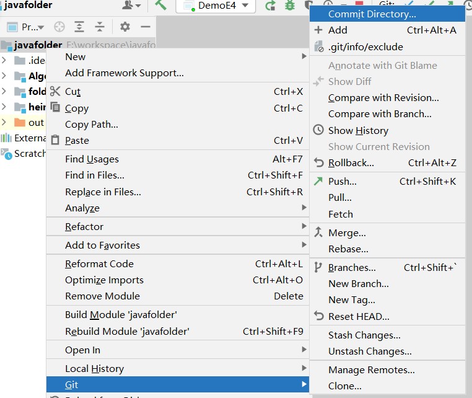Click Find Usages in context menu
Image resolution: width=472 pixels, height=398 pixels.
pos(92,159)
